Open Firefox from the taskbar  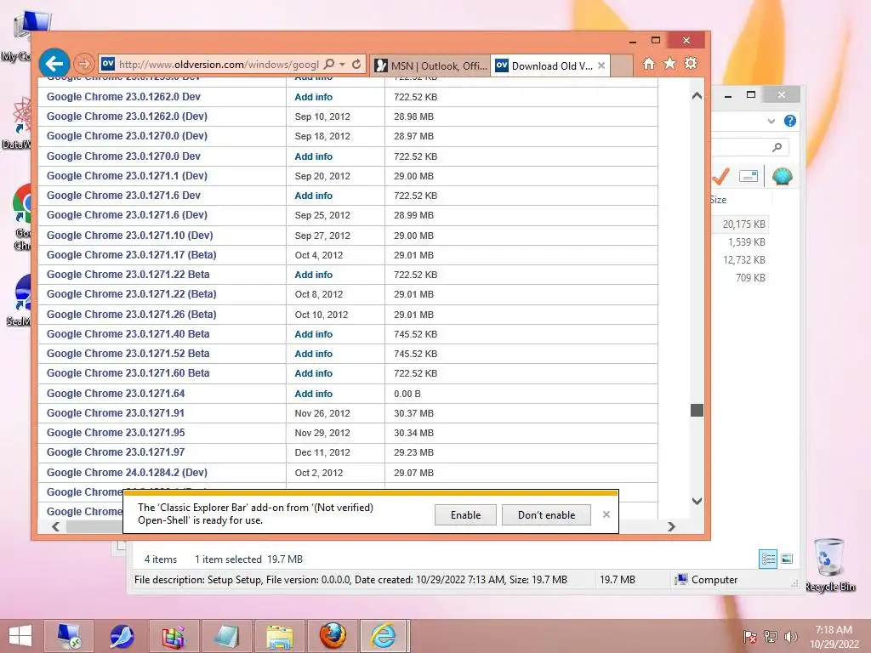coord(333,636)
